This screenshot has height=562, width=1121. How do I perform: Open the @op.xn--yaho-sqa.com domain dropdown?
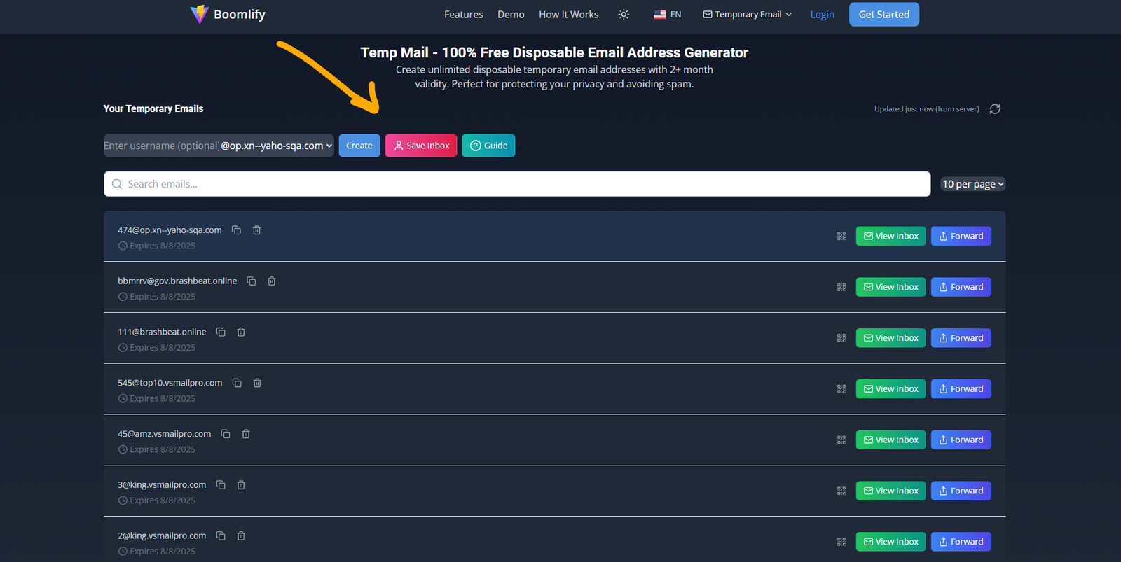[x=277, y=146]
